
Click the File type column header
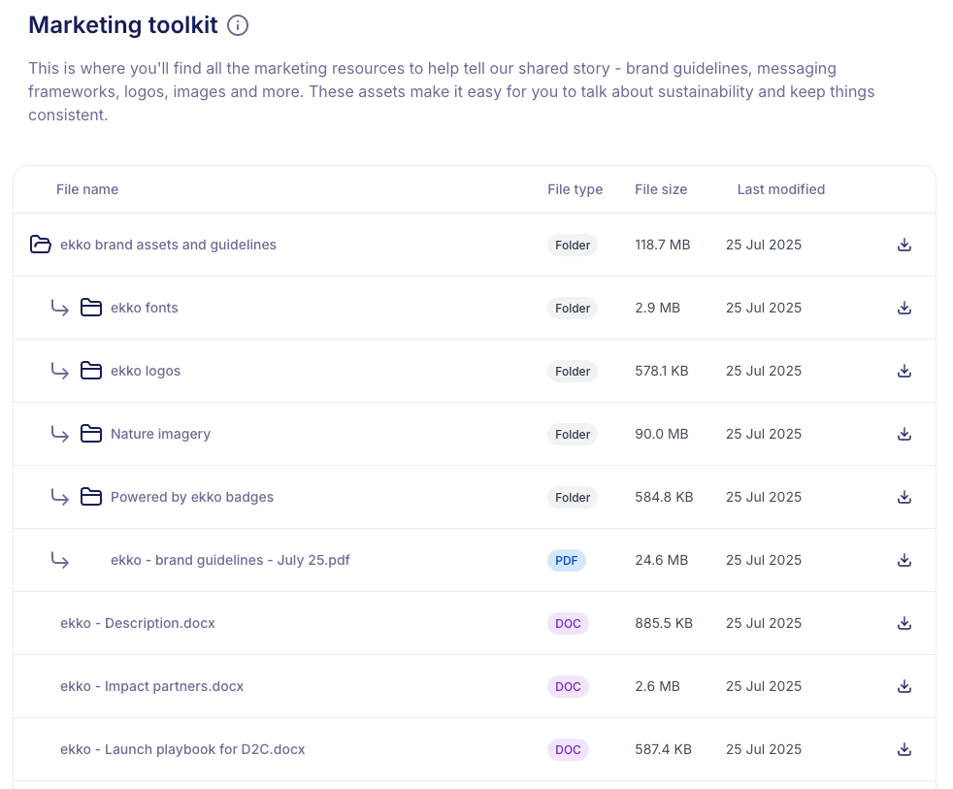[575, 189]
